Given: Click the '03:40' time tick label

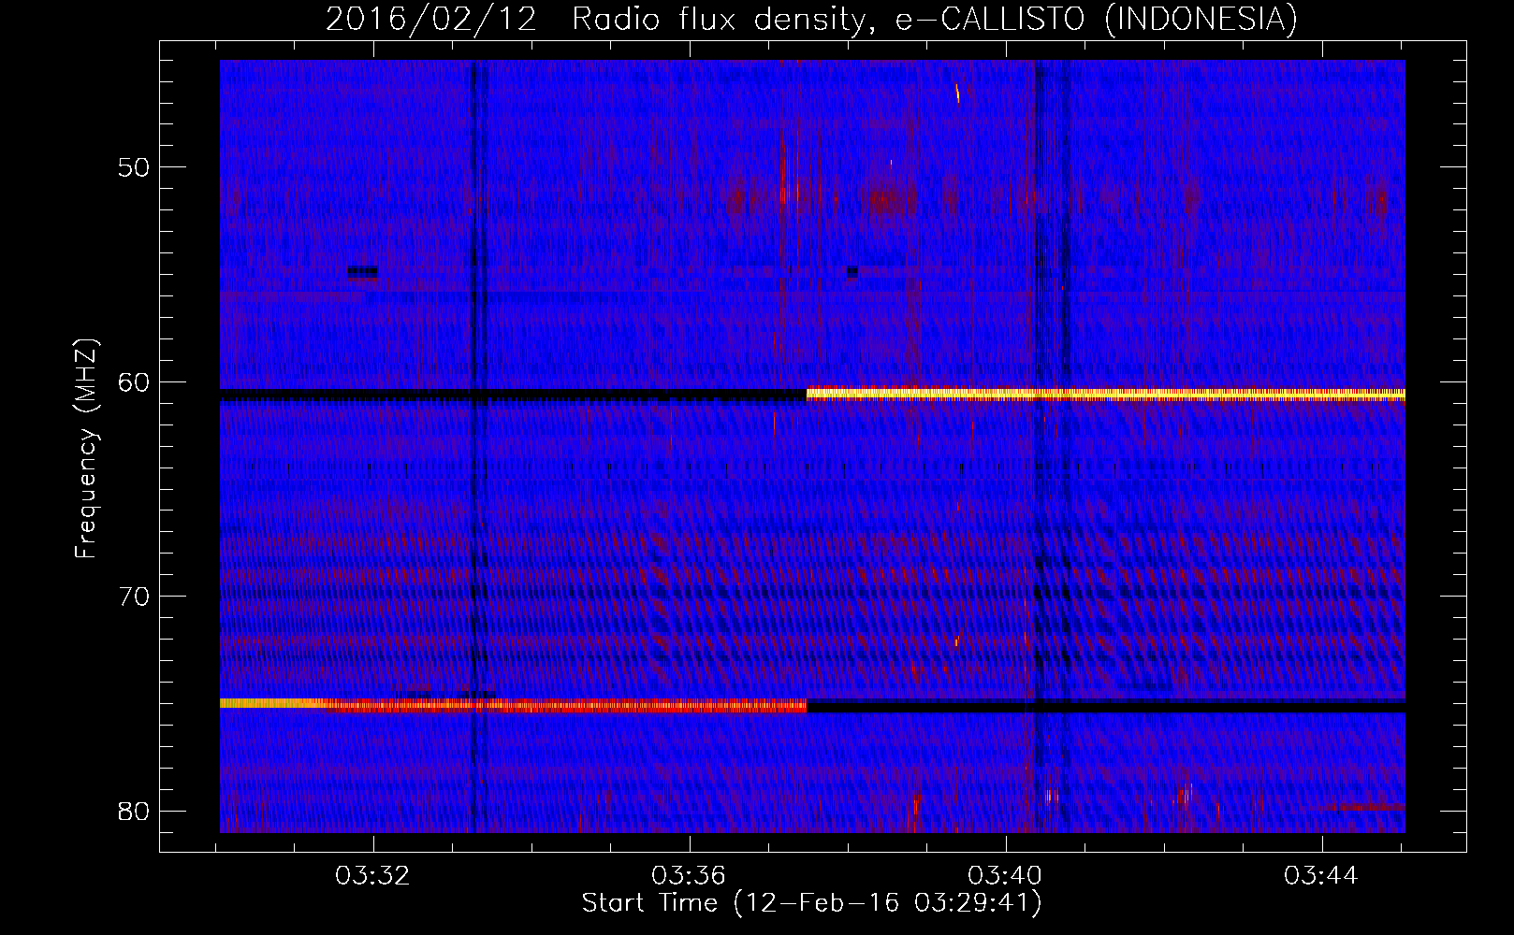Looking at the screenshot, I should 1005,876.
